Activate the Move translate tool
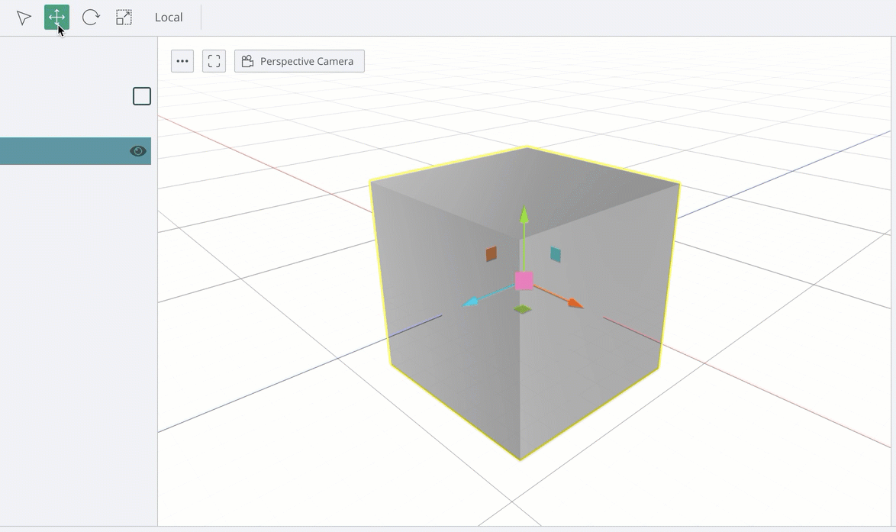 (x=56, y=18)
